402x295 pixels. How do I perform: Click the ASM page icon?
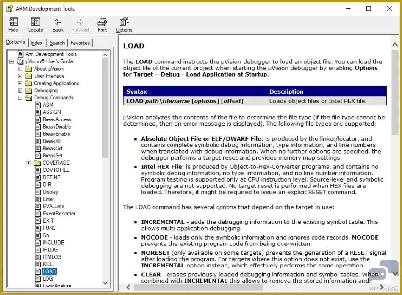coord(38,105)
